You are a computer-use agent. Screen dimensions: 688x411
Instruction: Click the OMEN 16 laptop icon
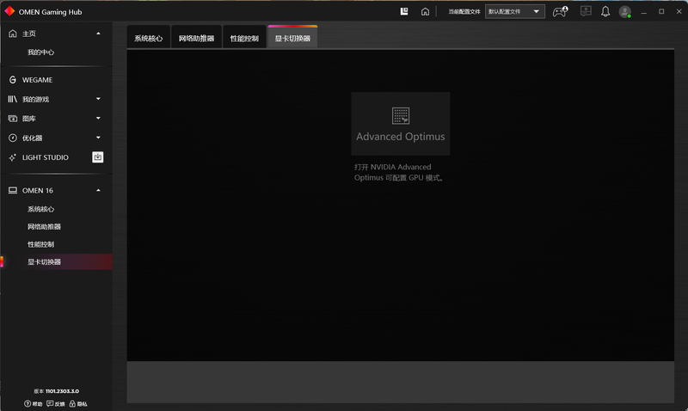13,190
